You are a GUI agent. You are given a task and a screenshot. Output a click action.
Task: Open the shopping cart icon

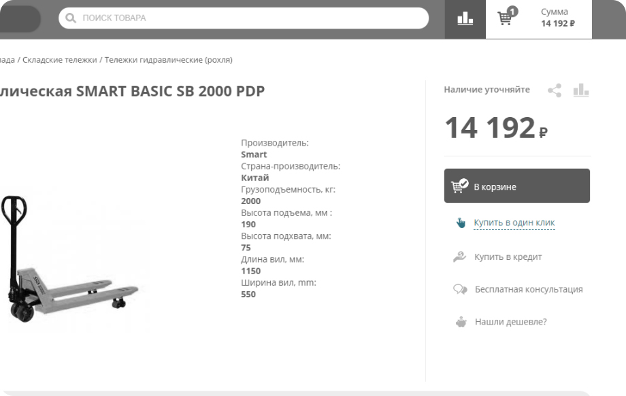point(506,18)
